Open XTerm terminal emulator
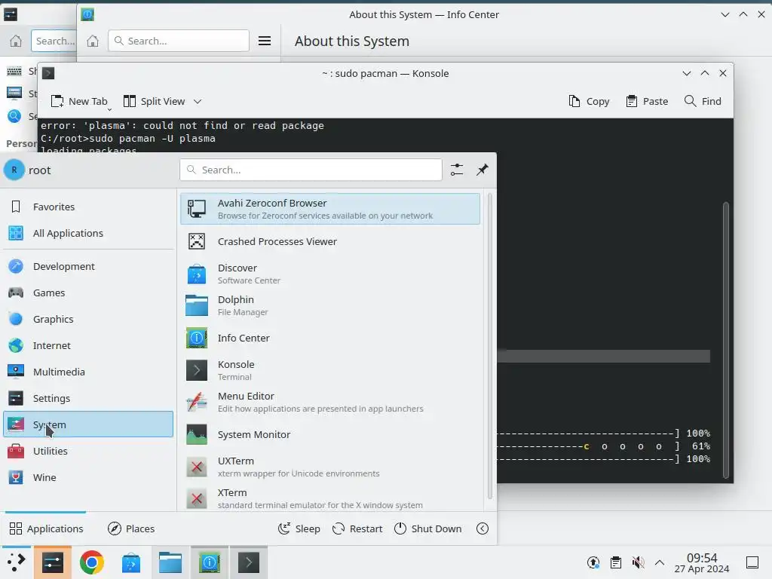772x579 pixels. (x=330, y=498)
